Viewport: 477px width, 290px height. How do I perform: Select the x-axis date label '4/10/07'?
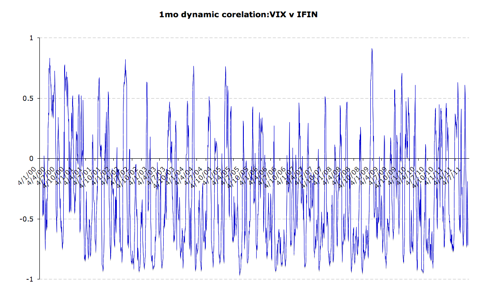point(313,177)
